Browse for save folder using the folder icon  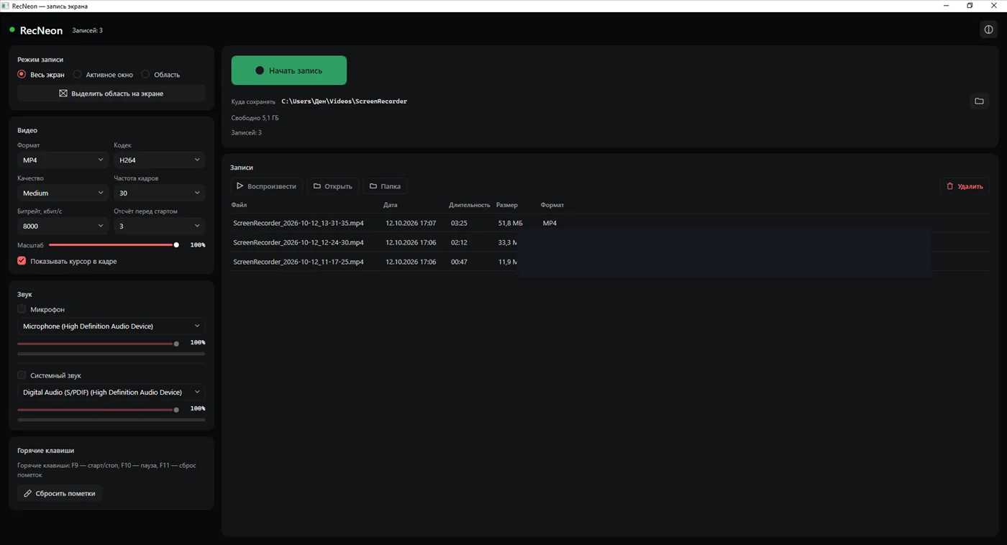pos(979,101)
